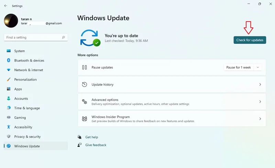275x168 pixels.
Task: Open the Get help link
Action: point(91,137)
